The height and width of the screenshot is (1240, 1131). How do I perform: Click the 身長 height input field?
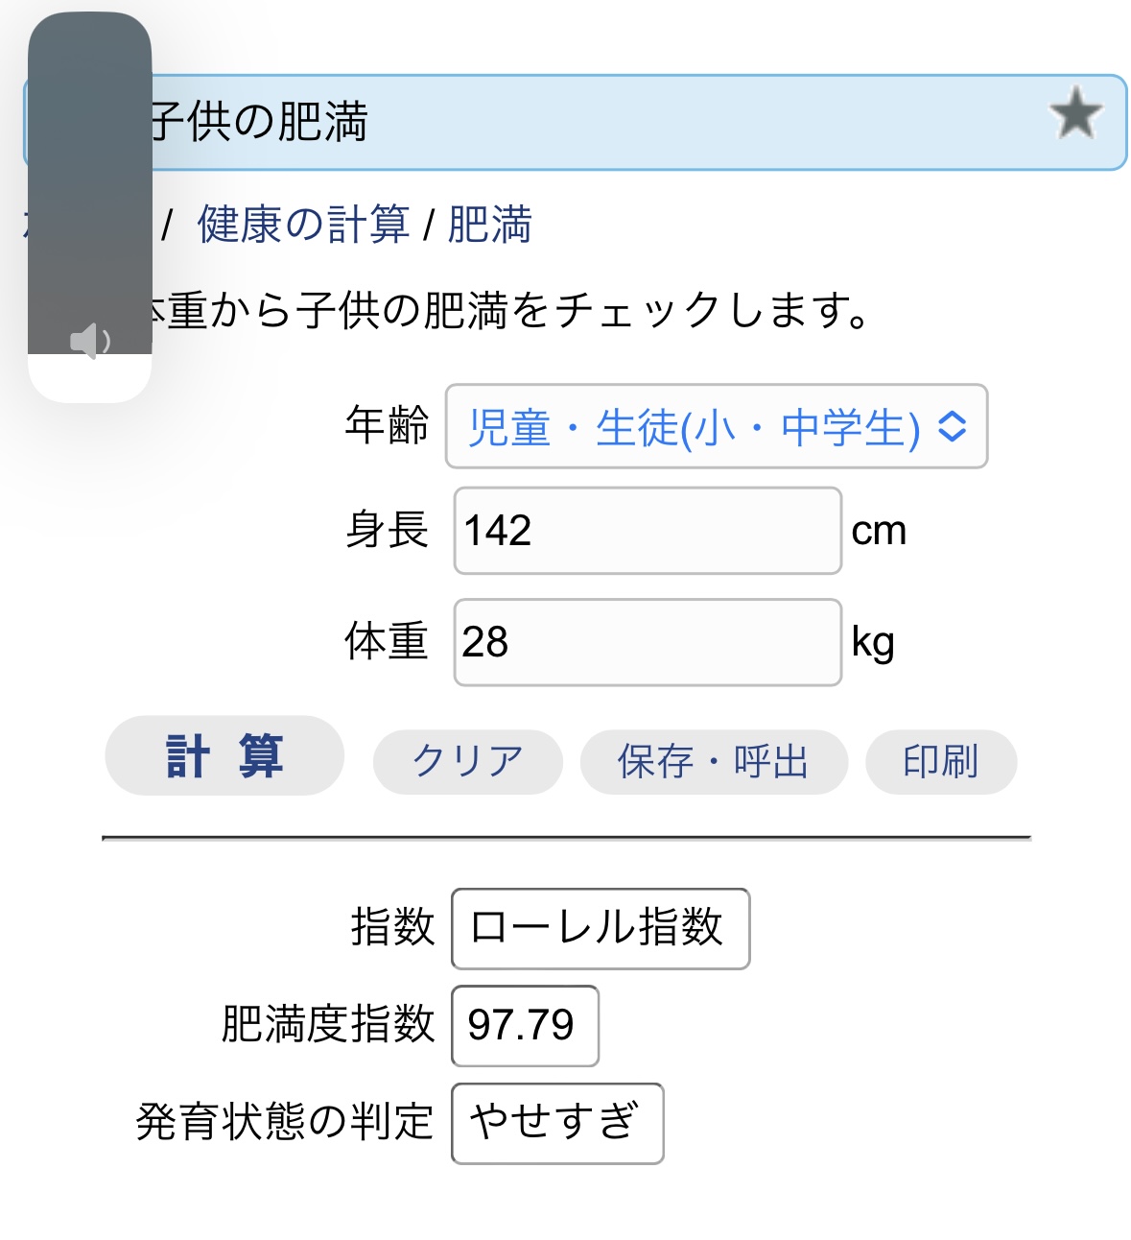pos(647,531)
